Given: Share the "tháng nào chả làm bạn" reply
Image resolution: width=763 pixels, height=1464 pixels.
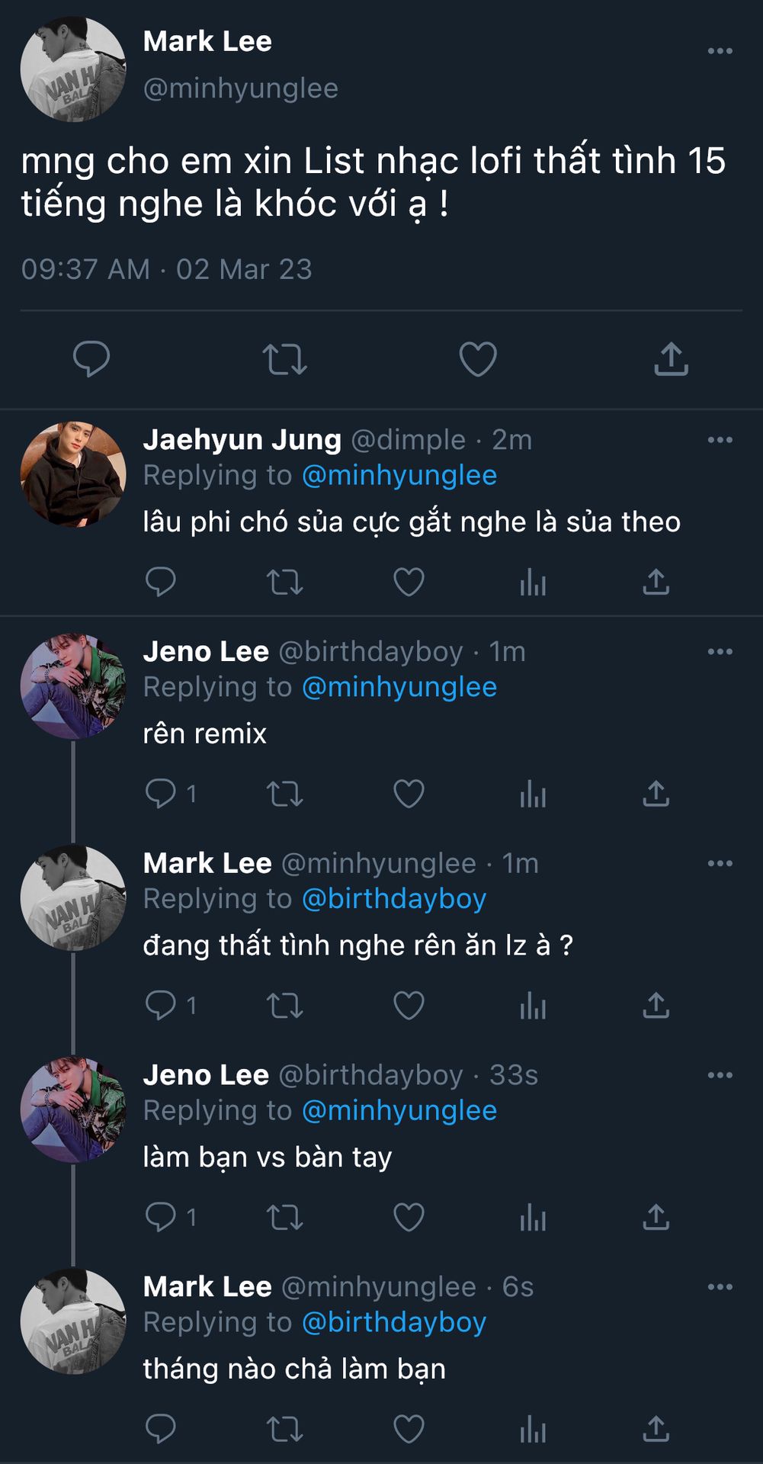Looking at the screenshot, I should click(656, 1430).
